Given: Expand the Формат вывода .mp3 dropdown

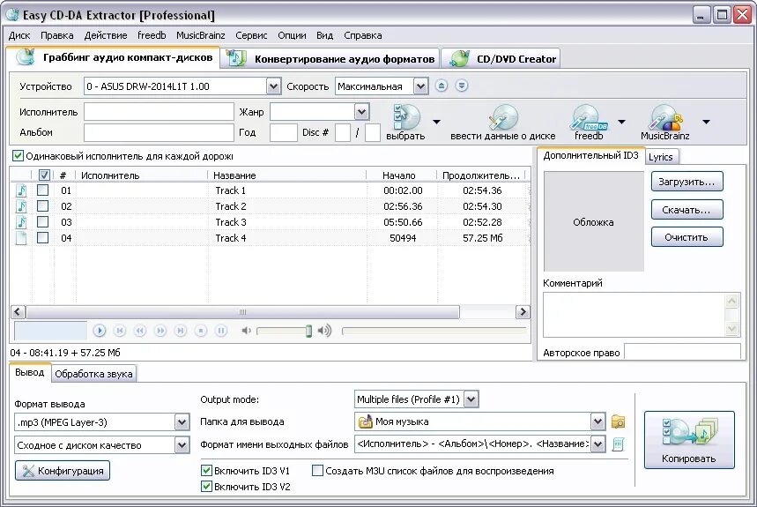Looking at the screenshot, I should [x=182, y=422].
